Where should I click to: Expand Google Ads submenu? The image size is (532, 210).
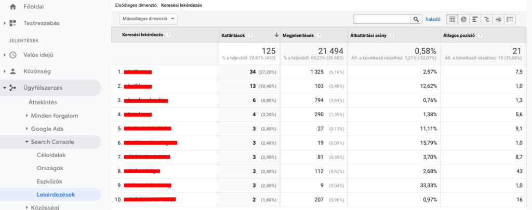click(x=27, y=129)
